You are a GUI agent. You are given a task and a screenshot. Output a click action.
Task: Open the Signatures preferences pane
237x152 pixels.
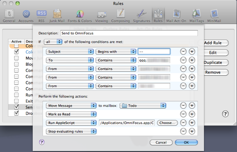(142, 16)
